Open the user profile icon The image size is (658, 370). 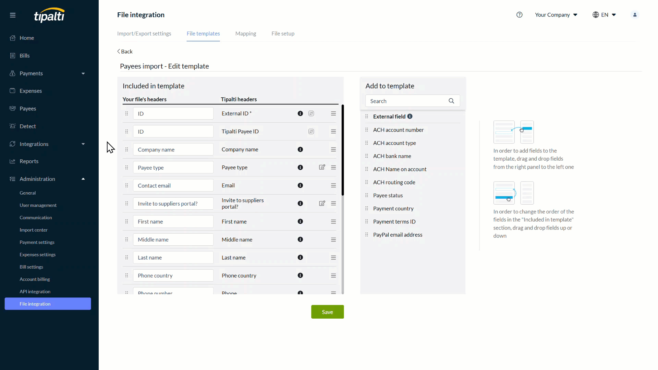tap(635, 15)
